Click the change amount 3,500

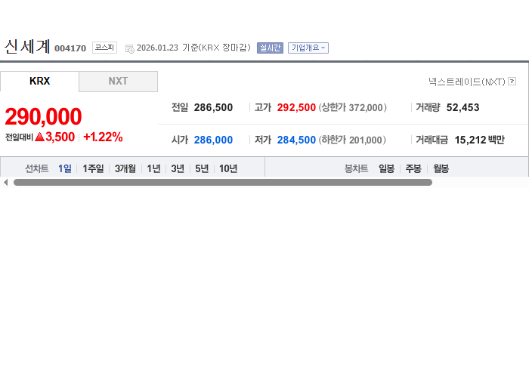coord(60,137)
